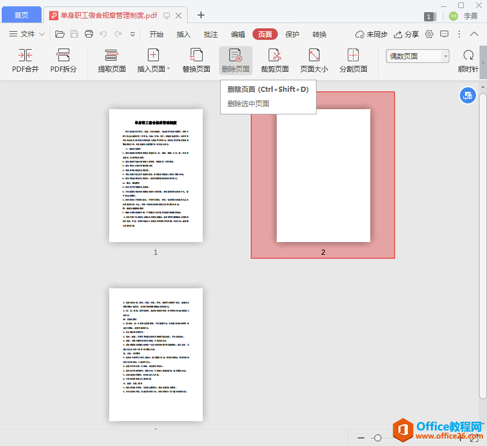Switch to the 保护 tab
The image size is (487, 446).
pyautogui.click(x=292, y=35)
